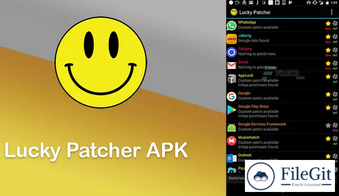Viewport: 339px width, 196px height.
Task: Select the Jabong app icon
Action: [232, 39]
